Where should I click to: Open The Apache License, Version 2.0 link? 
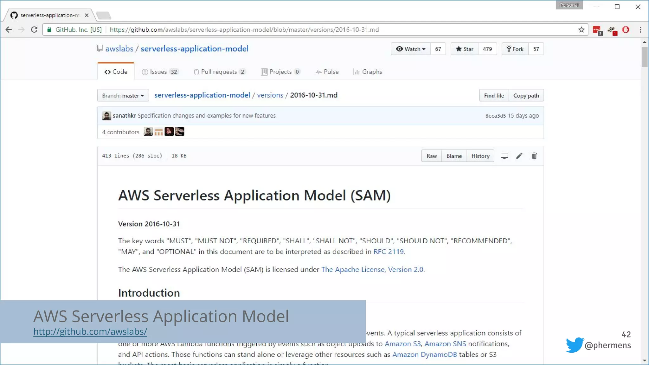click(372, 269)
